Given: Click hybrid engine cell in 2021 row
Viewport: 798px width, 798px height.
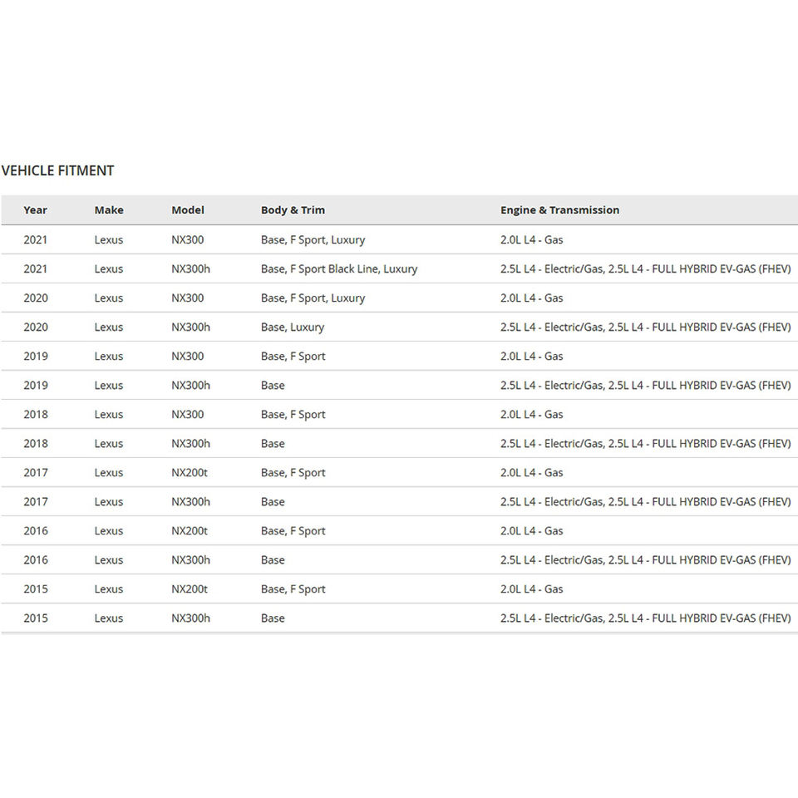Looking at the screenshot, I should point(645,268).
